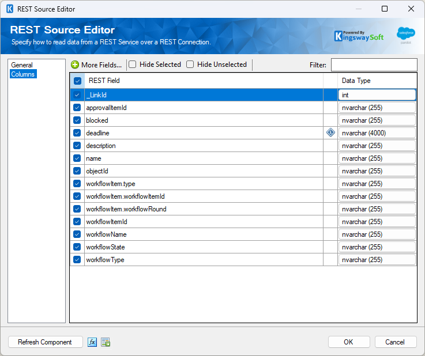The height and width of the screenshot is (356, 425).
Task: Select the workflowName field name
Action: (x=106, y=234)
